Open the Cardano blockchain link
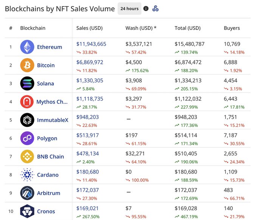 pyautogui.click(x=48, y=175)
